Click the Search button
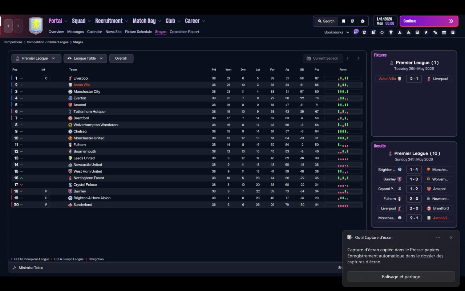 (326, 21)
